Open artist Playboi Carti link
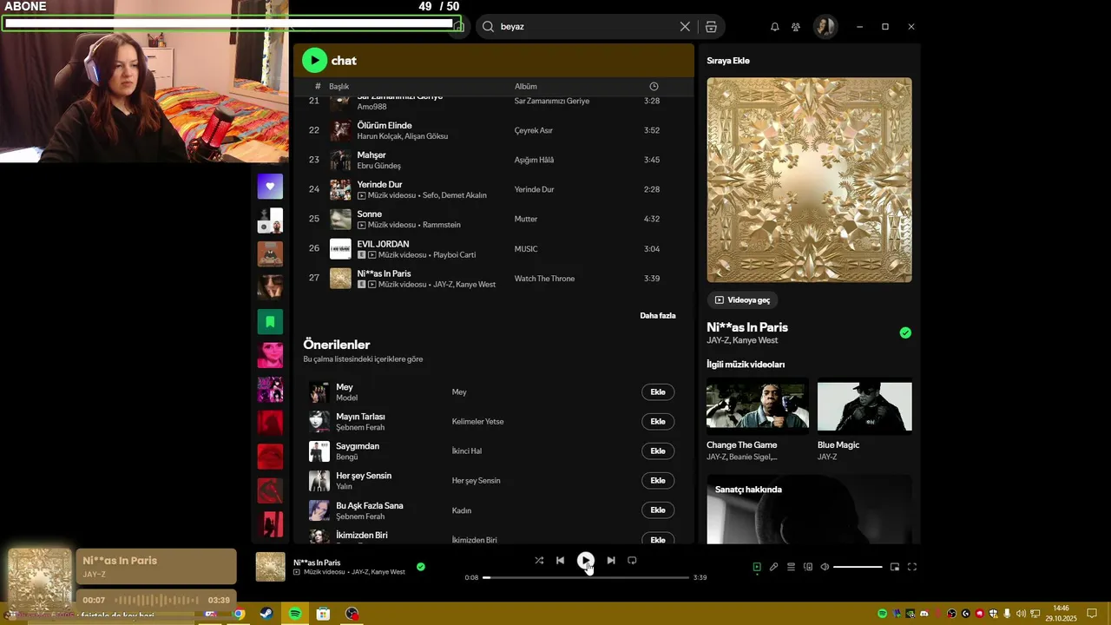Viewport: 1111px width, 625px height. coord(456,255)
